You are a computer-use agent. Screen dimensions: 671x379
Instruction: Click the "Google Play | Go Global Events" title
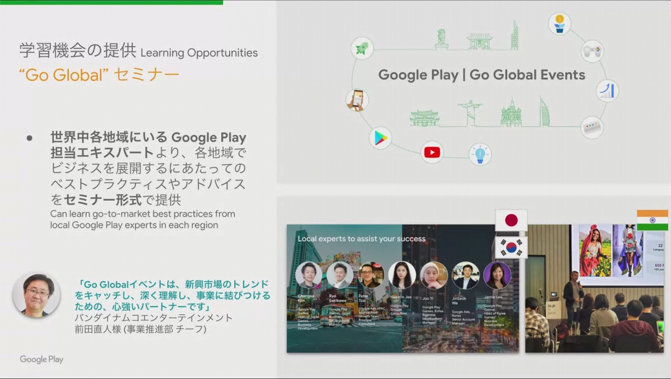(x=482, y=74)
